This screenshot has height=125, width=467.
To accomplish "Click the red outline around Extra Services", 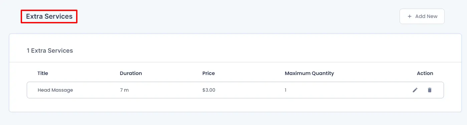I will 49,10.
